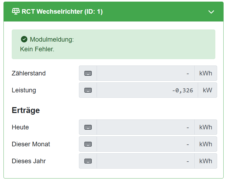Collapse the RCT Wechselrichter panel
226x182 pixels.
point(212,12)
